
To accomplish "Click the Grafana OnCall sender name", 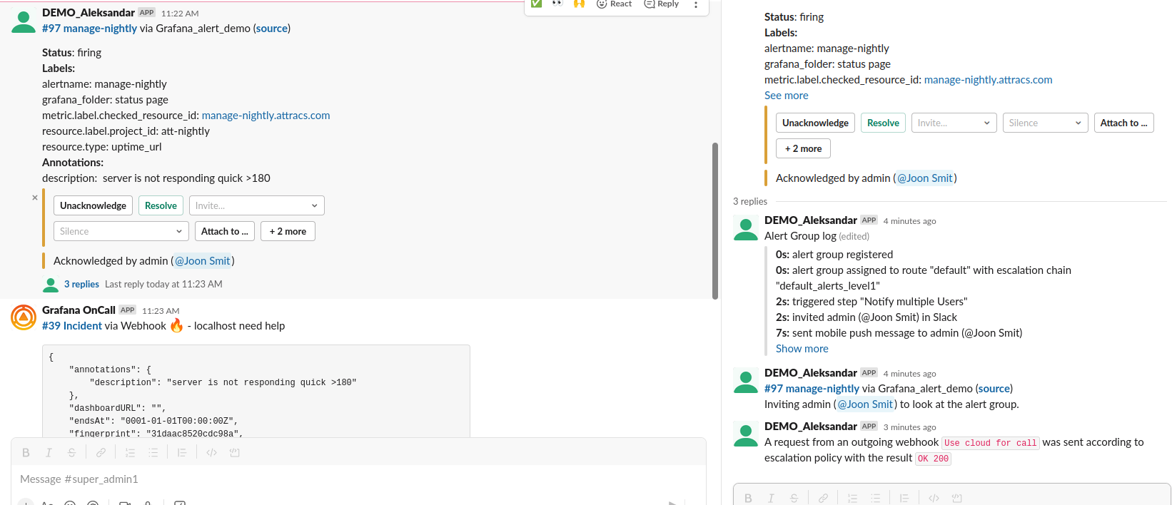I will pos(79,310).
